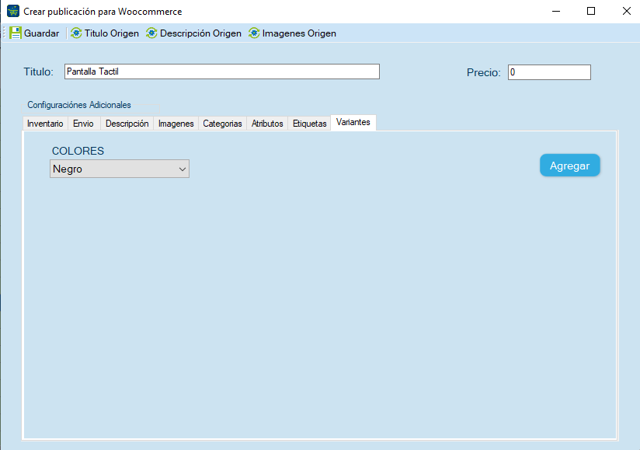Click the Precio: label
Viewport: 640px width, 450px height.
[x=484, y=73]
